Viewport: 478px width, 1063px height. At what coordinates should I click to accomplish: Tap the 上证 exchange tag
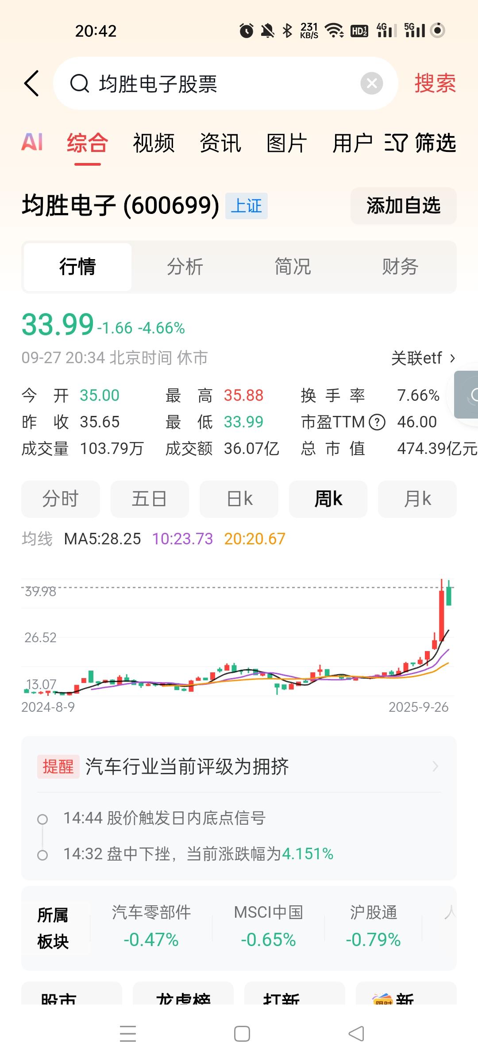(x=247, y=206)
